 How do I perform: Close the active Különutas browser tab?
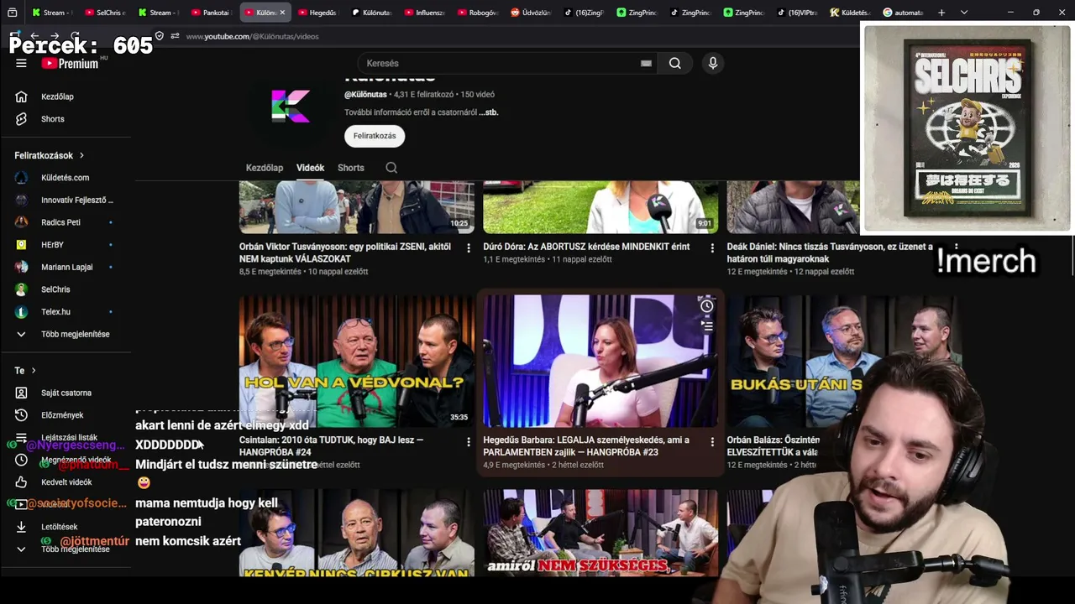coord(282,13)
